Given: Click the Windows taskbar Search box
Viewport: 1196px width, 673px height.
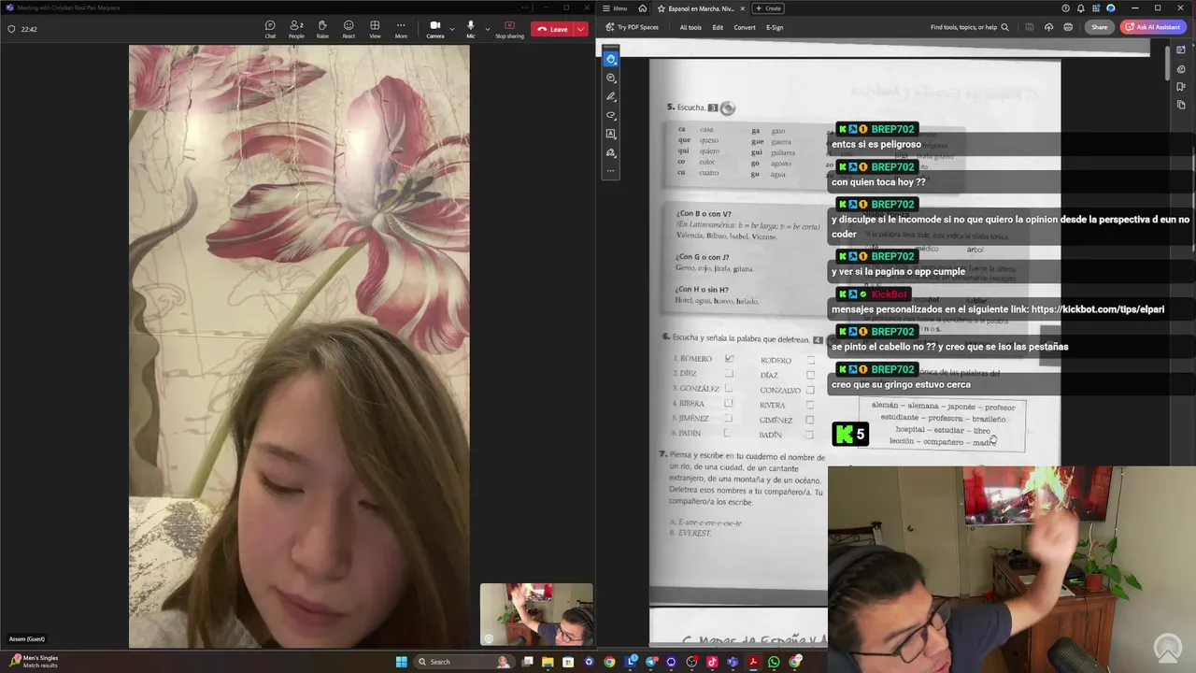Looking at the screenshot, I should click(x=464, y=662).
